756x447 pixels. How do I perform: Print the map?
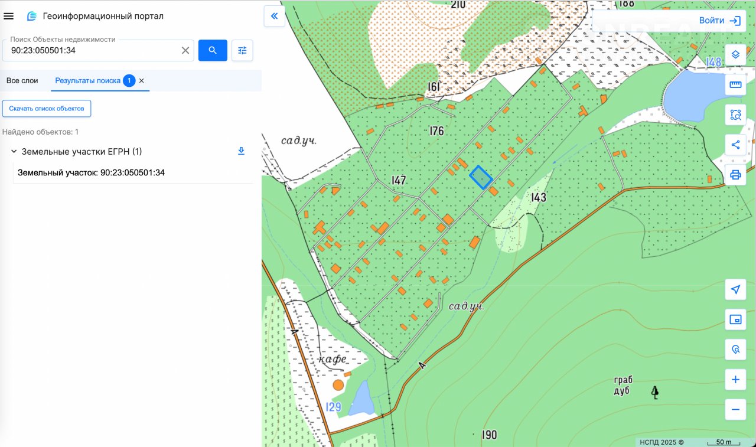735,175
